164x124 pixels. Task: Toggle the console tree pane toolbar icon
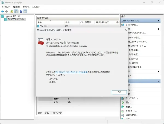[x=16, y=12]
